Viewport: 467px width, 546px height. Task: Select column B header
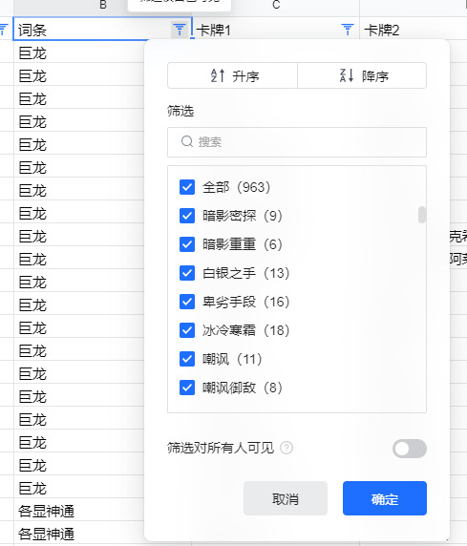103,6
